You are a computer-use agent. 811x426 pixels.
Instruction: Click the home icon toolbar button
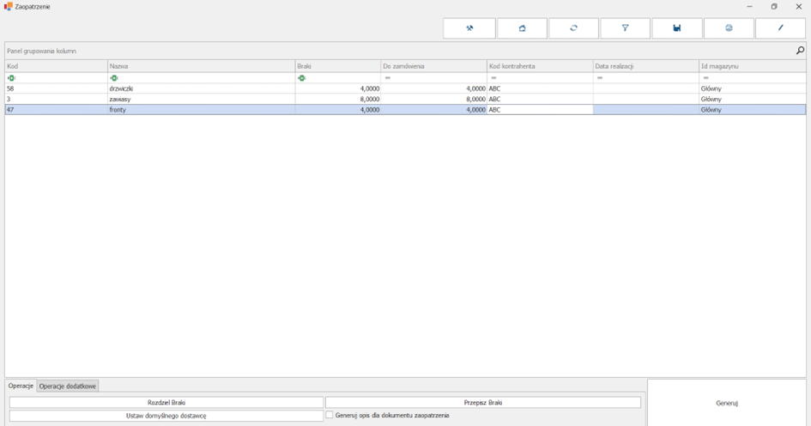click(522, 28)
